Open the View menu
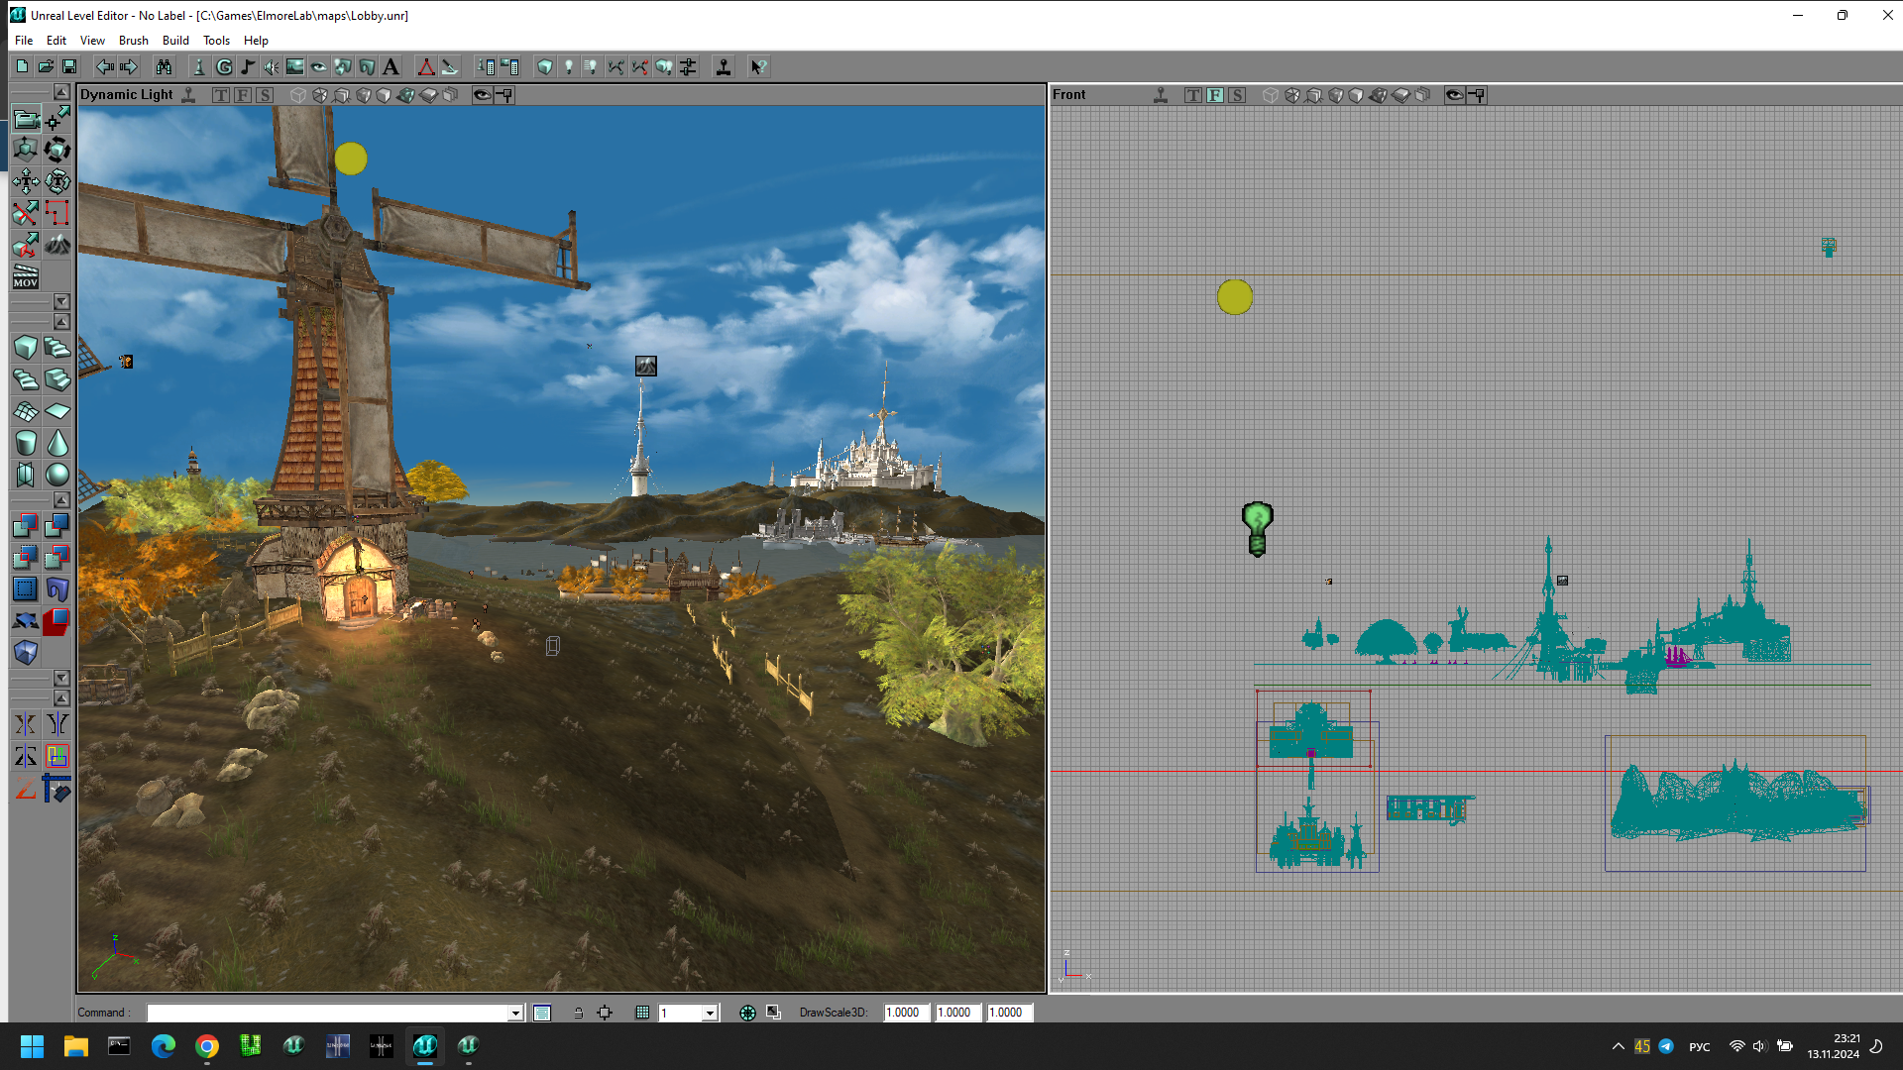The width and height of the screenshot is (1903, 1070). 92,41
